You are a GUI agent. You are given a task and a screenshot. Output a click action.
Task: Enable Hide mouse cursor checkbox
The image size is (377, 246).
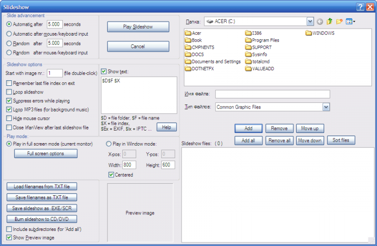9,118
